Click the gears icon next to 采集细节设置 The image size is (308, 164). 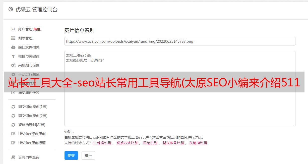point(13,65)
